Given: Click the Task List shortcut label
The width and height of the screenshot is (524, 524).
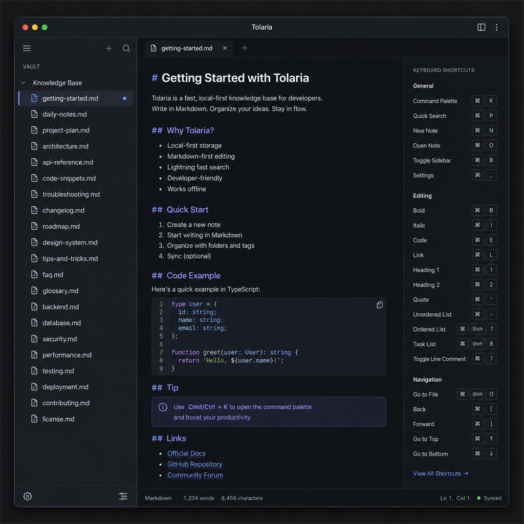Looking at the screenshot, I should pos(424,344).
